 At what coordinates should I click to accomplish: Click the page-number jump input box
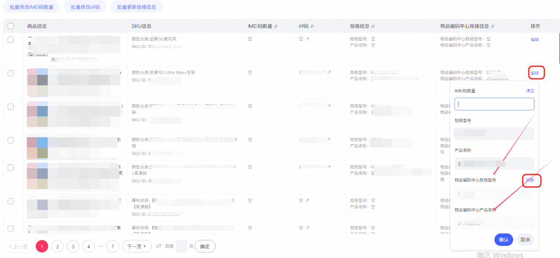(182, 246)
